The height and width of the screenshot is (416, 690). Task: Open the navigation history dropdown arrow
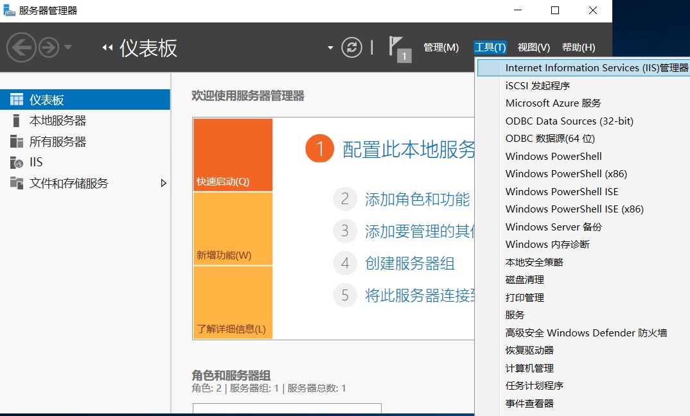pyautogui.click(x=67, y=47)
